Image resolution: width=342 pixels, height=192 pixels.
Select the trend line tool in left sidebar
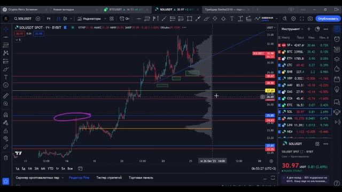pyautogui.click(x=6, y=37)
